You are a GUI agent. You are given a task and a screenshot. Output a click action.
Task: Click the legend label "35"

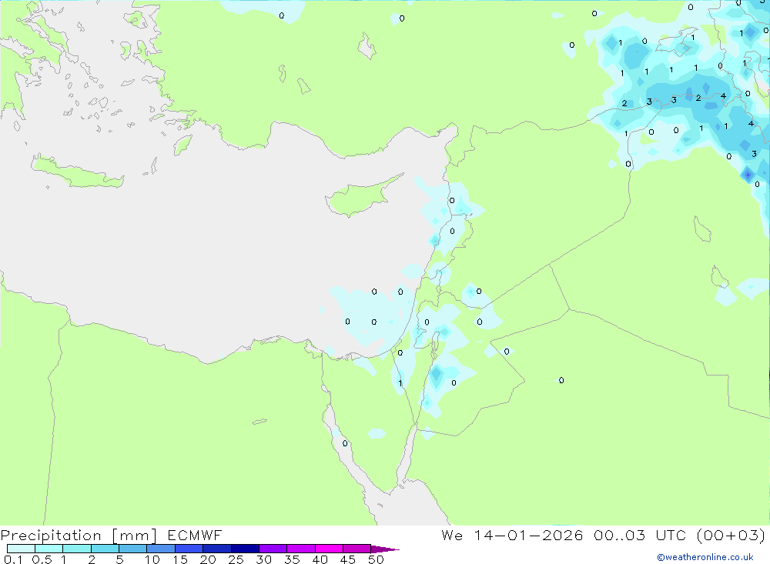[292, 559]
